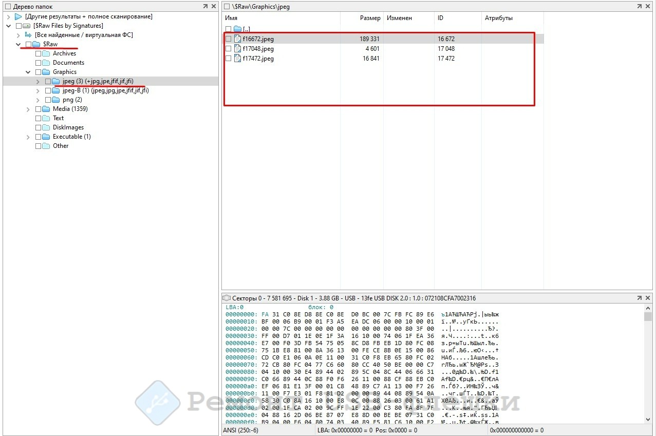This screenshot has height=436, width=656.
Task: Check the f17048.jpeg file checkbox
Action: click(228, 49)
